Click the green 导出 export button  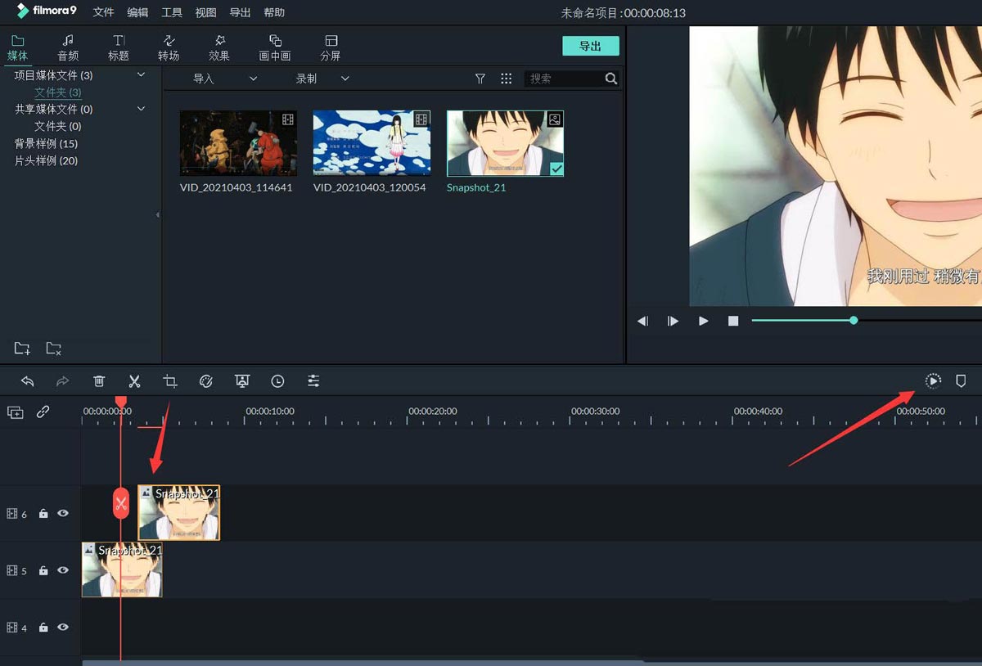click(591, 46)
